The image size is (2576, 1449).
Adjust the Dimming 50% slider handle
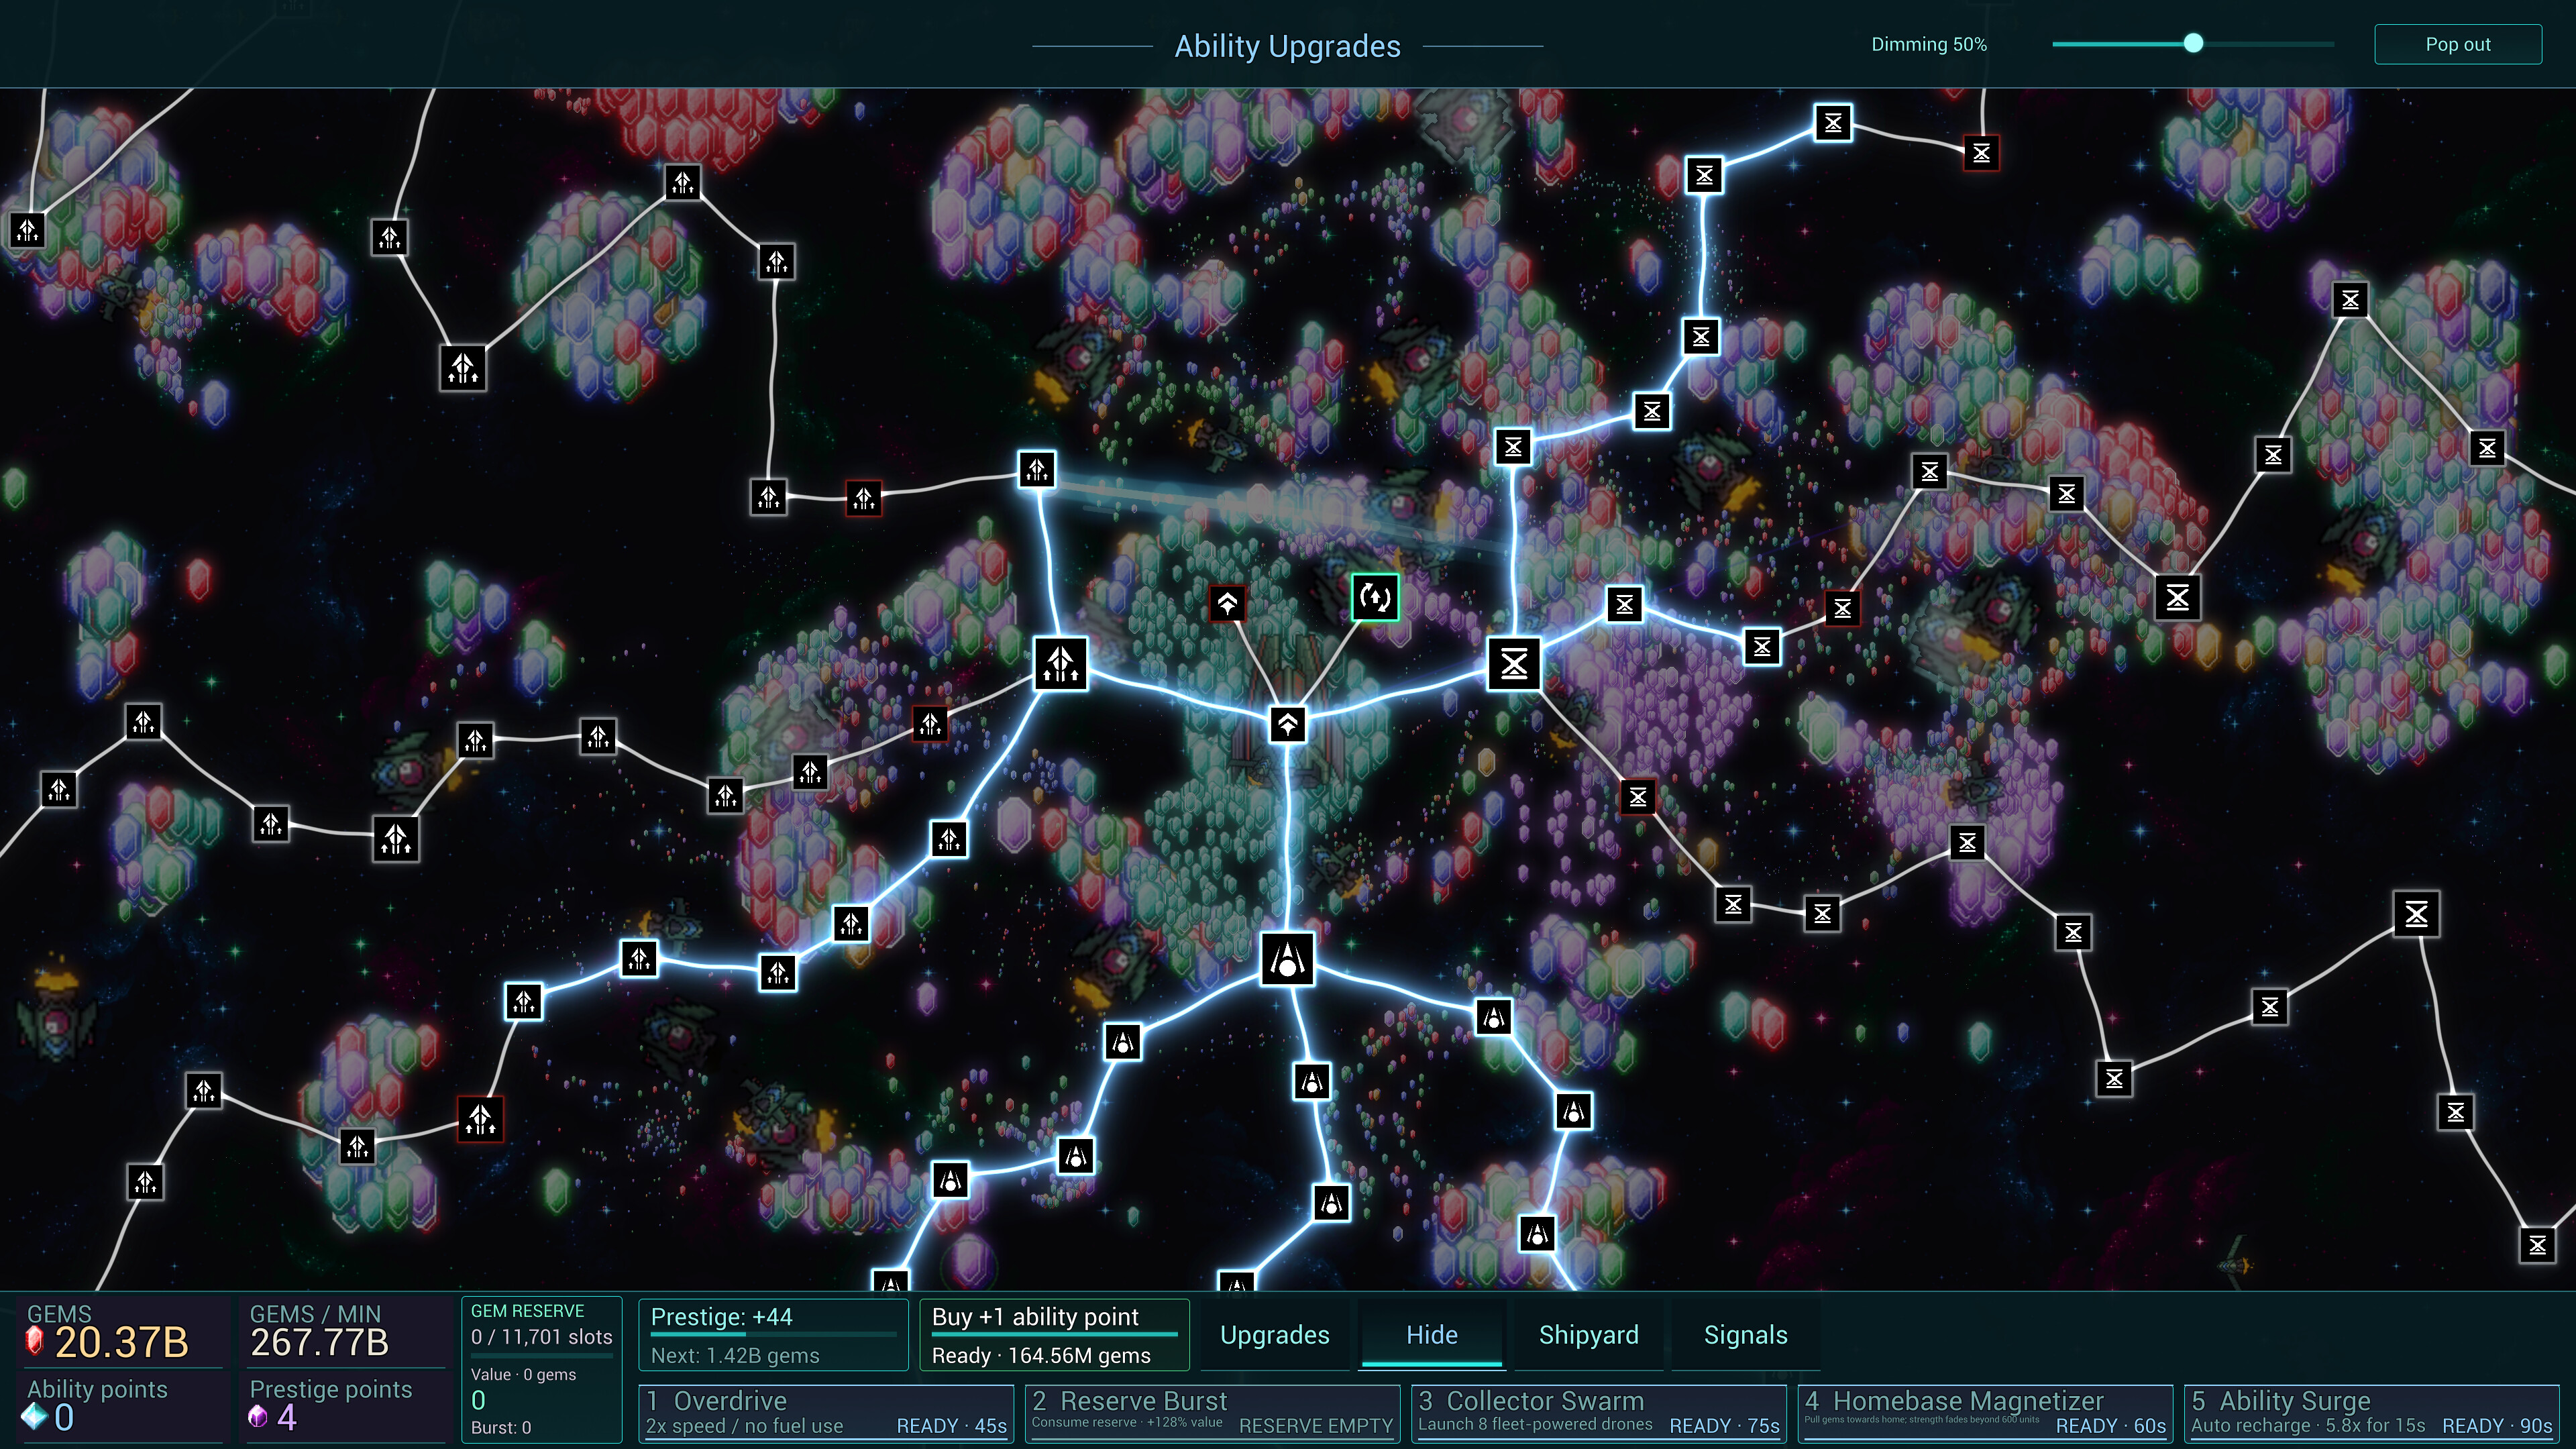[2193, 43]
